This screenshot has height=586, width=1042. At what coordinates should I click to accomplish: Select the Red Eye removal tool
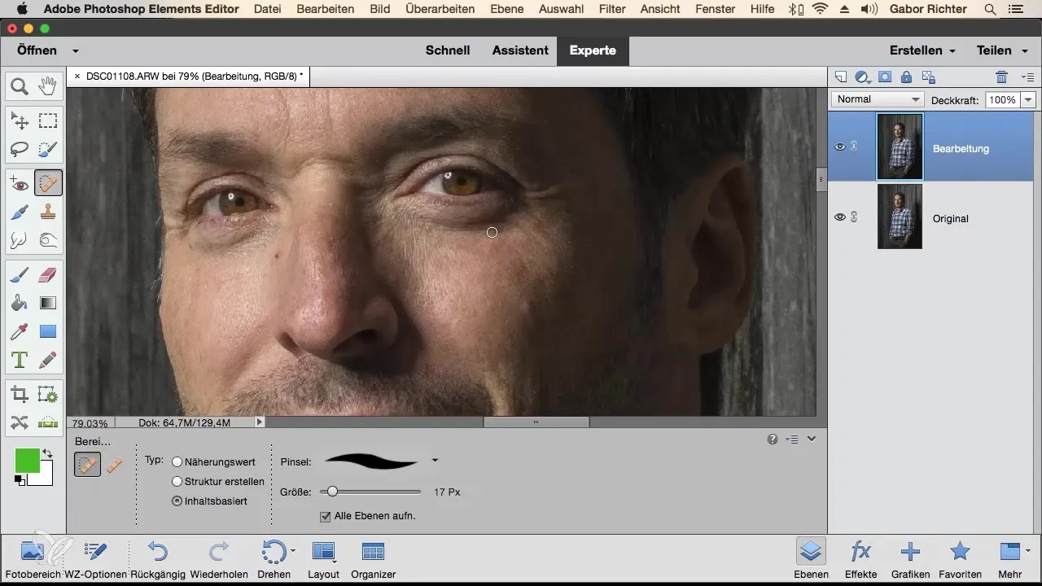[x=20, y=185]
